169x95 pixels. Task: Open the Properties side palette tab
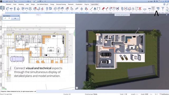1,18
